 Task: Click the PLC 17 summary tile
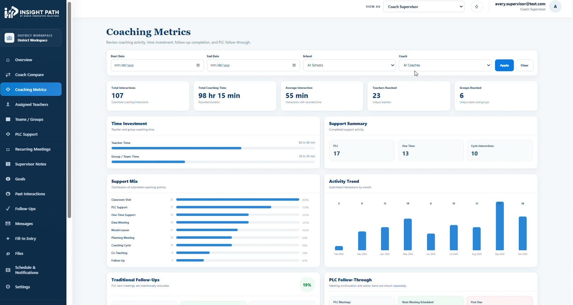(x=362, y=150)
